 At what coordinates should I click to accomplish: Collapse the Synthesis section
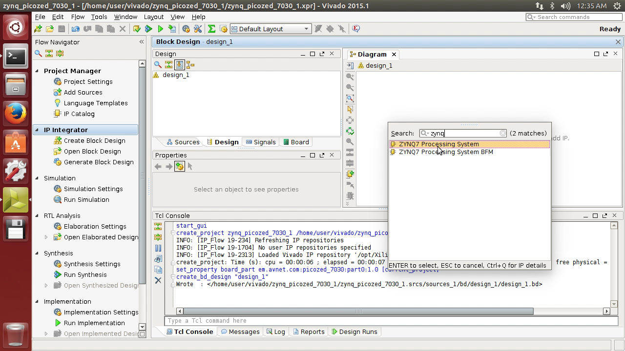click(37, 253)
